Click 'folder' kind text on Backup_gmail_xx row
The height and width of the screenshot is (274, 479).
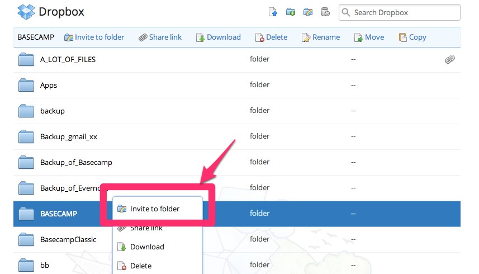[260, 136]
